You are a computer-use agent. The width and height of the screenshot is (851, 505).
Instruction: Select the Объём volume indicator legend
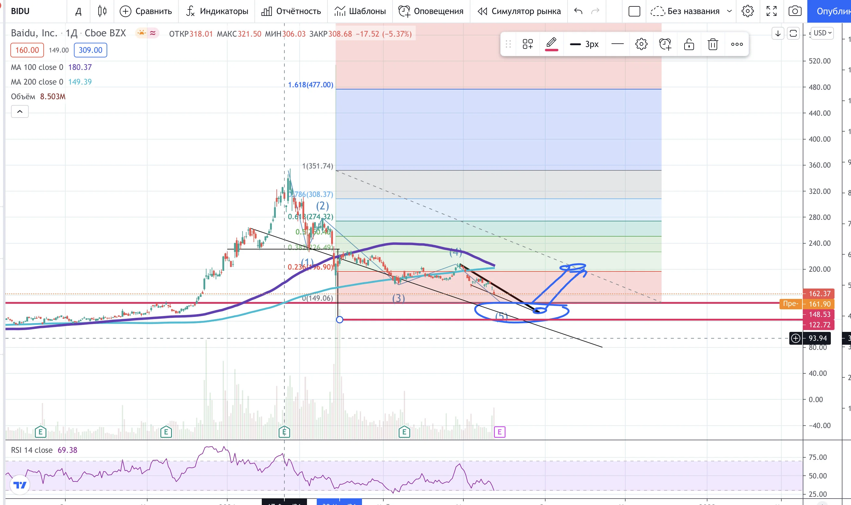point(23,97)
